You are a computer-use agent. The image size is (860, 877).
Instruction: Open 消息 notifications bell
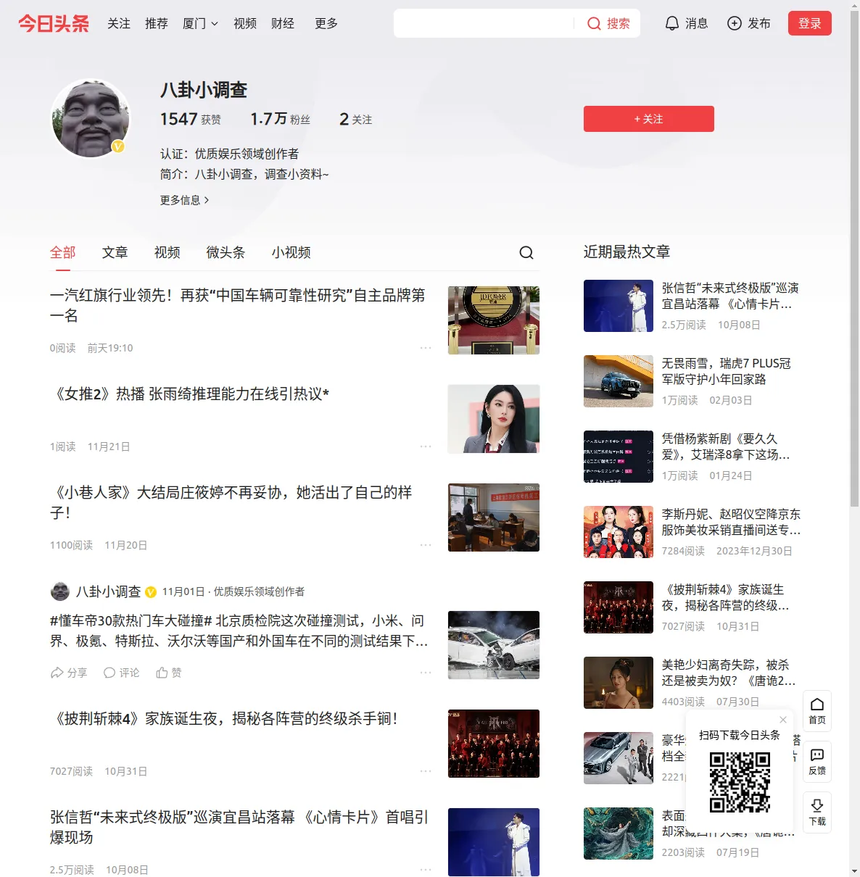[x=686, y=23]
